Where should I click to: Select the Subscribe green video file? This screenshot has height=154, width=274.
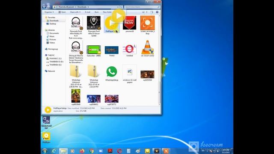(94, 50)
